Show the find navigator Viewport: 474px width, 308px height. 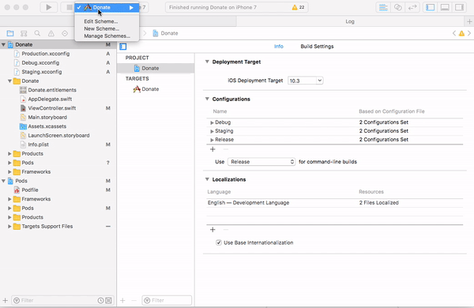pyautogui.click(x=37, y=33)
